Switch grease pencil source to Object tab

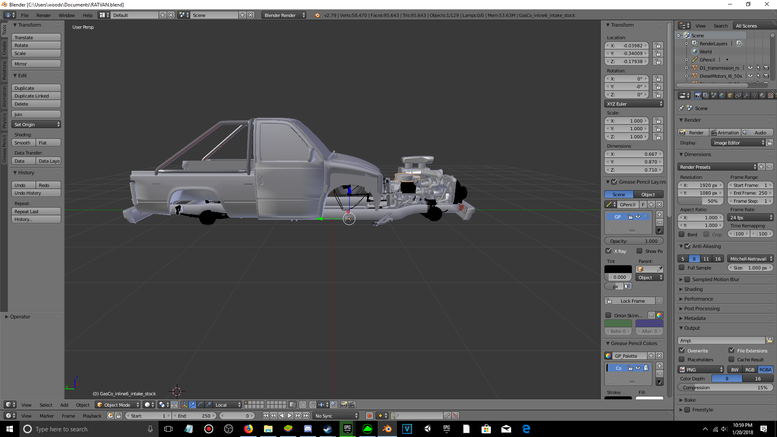648,195
